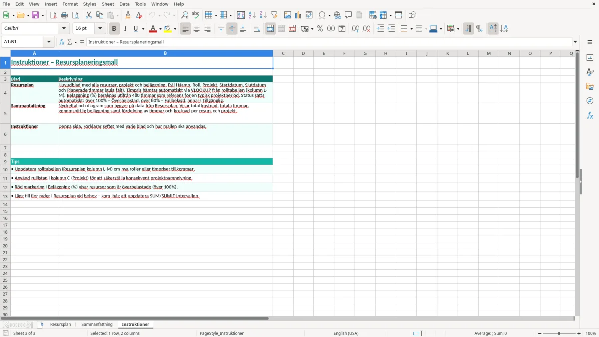Click the Cut scissors icon
Viewport: 599px width, 337px height.
(x=89, y=15)
